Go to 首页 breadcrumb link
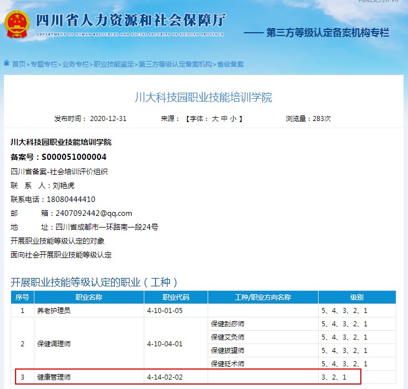Image resolution: width=408 pixels, height=389 pixels. (19, 64)
